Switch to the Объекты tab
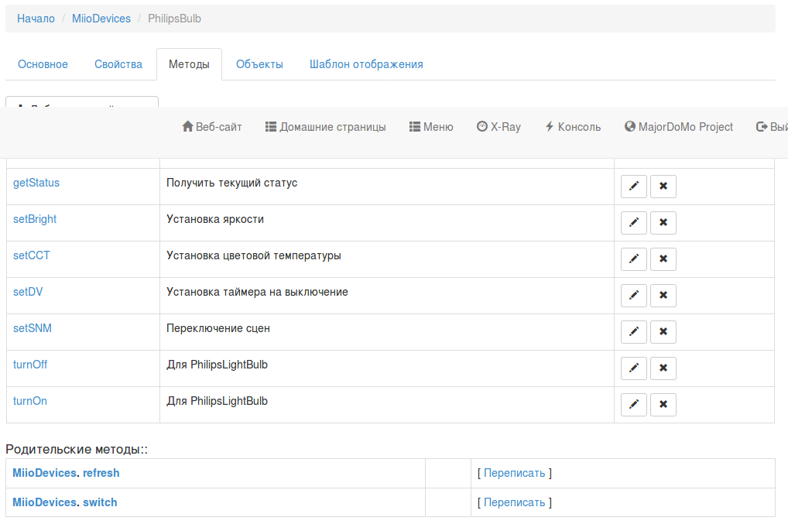The image size is (788, 531). coord(259,64)
